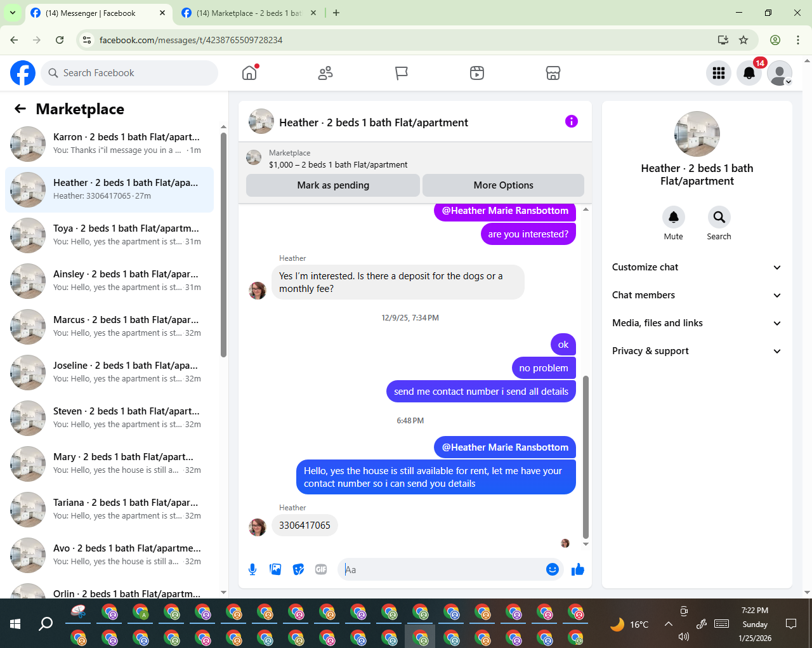The height and width of the screenshot is (648, 812).
Task: Open Chrome profile icon in toolbar
Action: pos(775,40)
